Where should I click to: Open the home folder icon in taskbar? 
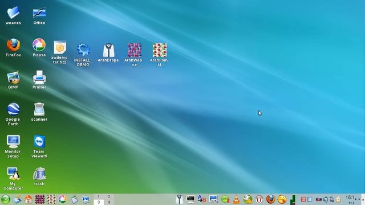click(x=29, y=199)
